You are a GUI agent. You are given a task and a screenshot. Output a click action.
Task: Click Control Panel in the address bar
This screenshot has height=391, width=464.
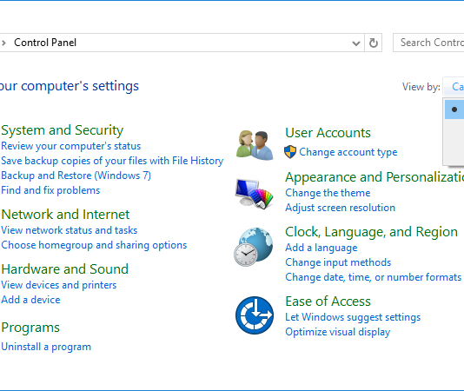[45, 43]
